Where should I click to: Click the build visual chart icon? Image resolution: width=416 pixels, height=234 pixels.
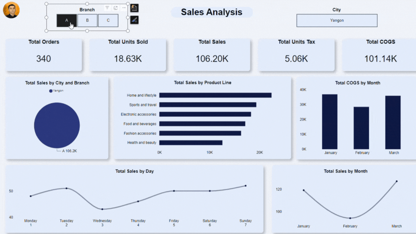(x=134, y=8)
